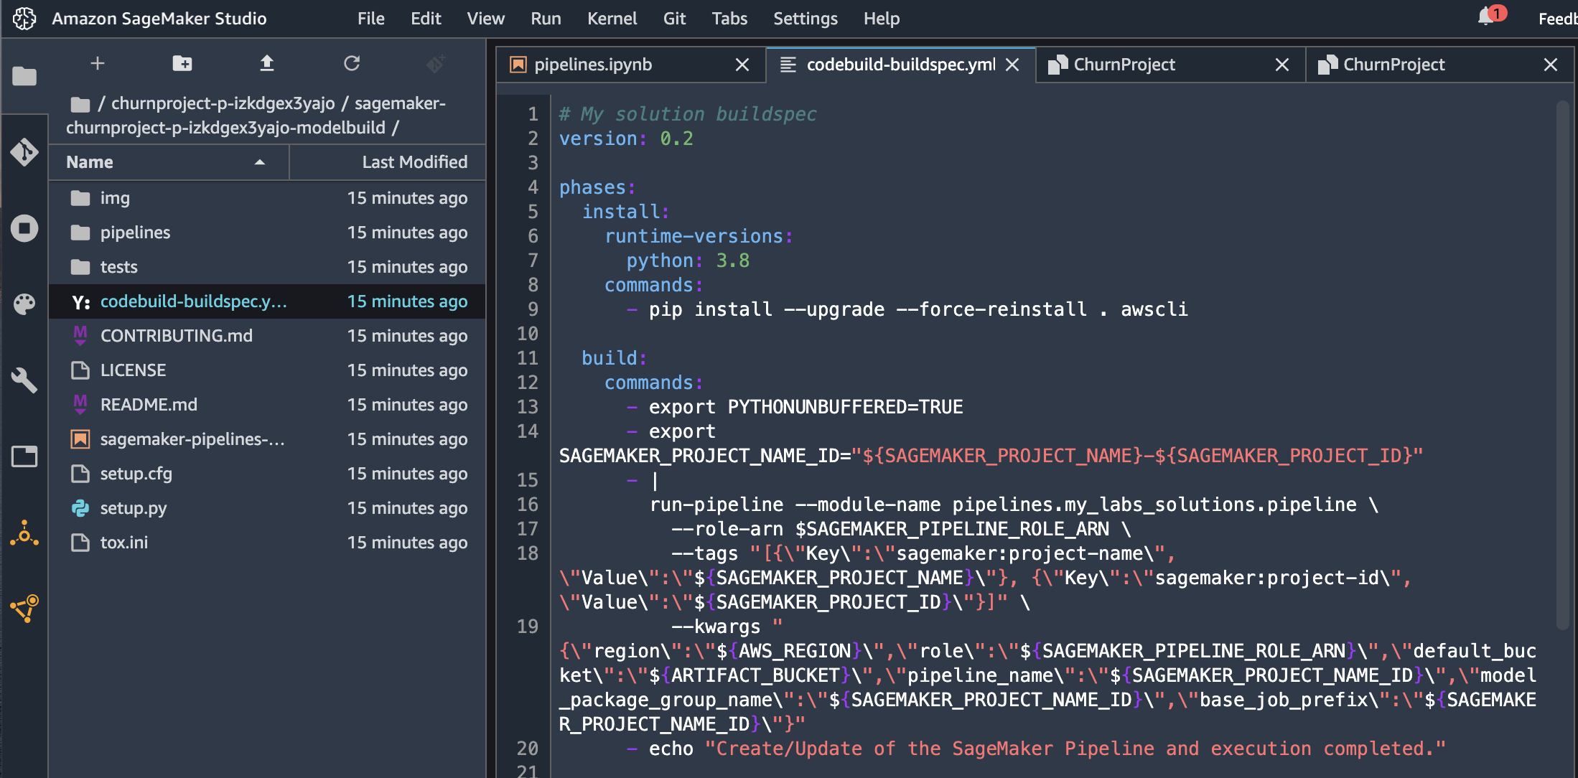This screenshot has height=778, width=1578.
Task: Select the codebuild-buildspec.yml tab
Action: (x=901, y=65)
